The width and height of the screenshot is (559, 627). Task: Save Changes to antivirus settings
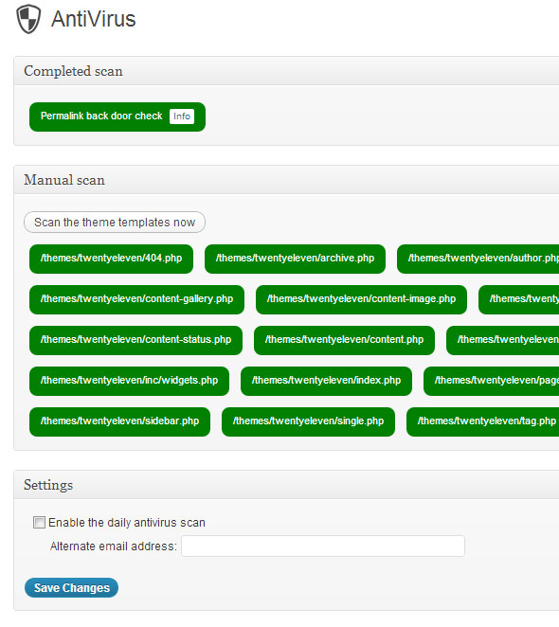[71, 588]
